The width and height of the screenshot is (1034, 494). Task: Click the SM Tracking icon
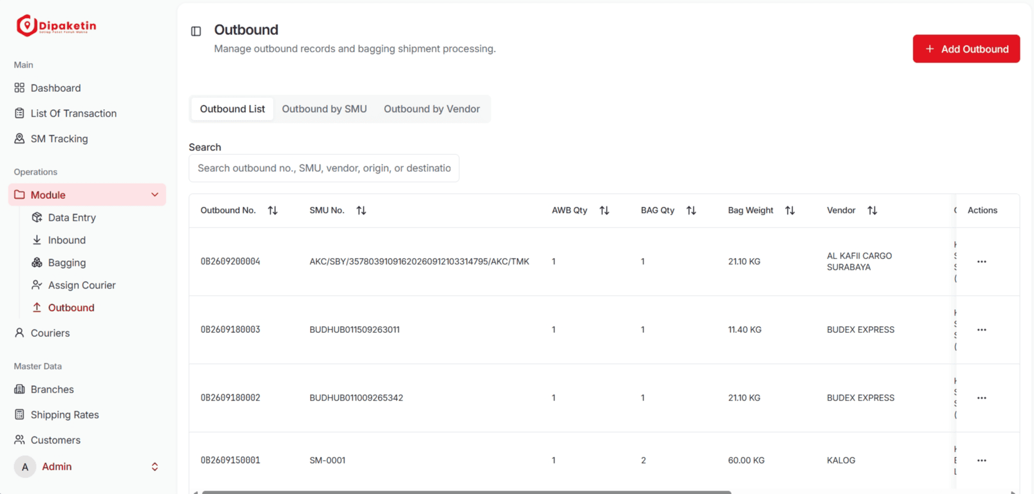[20, 139]
